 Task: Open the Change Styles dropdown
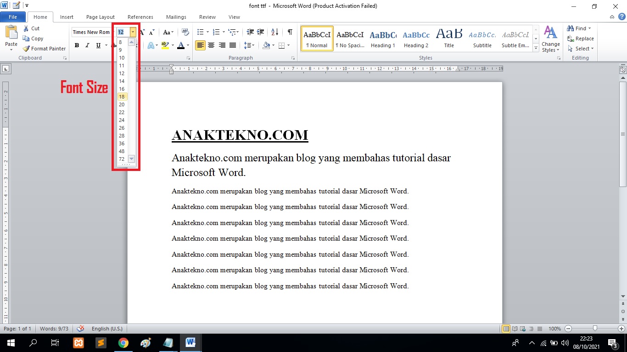point(550,38)
